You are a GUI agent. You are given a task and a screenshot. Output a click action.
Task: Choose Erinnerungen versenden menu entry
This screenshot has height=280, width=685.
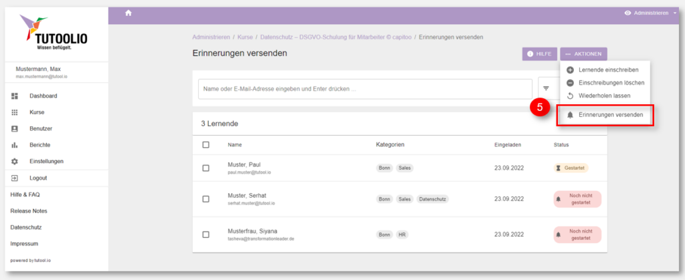point(605,115)
